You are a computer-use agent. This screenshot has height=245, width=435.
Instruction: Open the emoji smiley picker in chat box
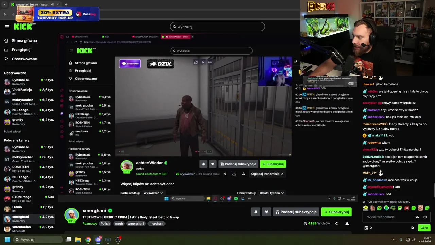[x=425, y=217]
